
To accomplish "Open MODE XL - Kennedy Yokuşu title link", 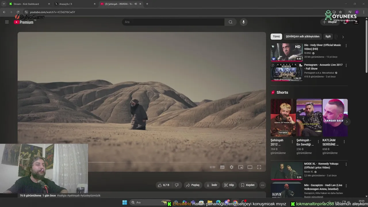I will tap(321, 166).
